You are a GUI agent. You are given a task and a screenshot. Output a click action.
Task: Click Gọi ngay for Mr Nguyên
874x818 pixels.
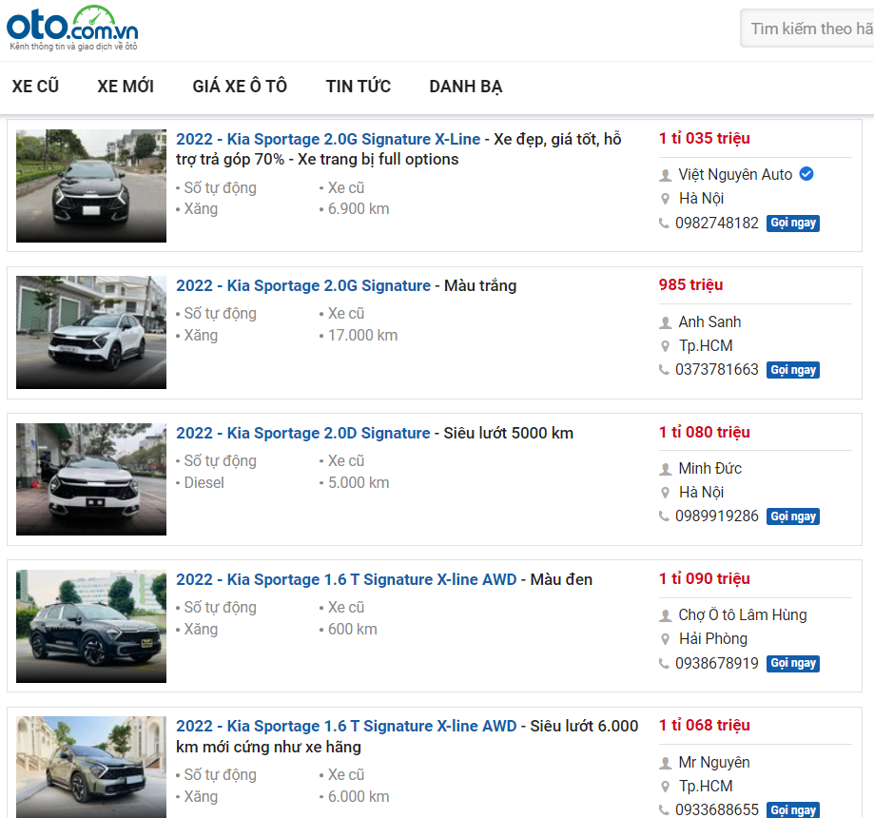(x=792, y=809)
